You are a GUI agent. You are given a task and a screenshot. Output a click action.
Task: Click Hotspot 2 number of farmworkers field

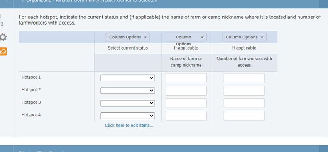[x=244, y=91]
